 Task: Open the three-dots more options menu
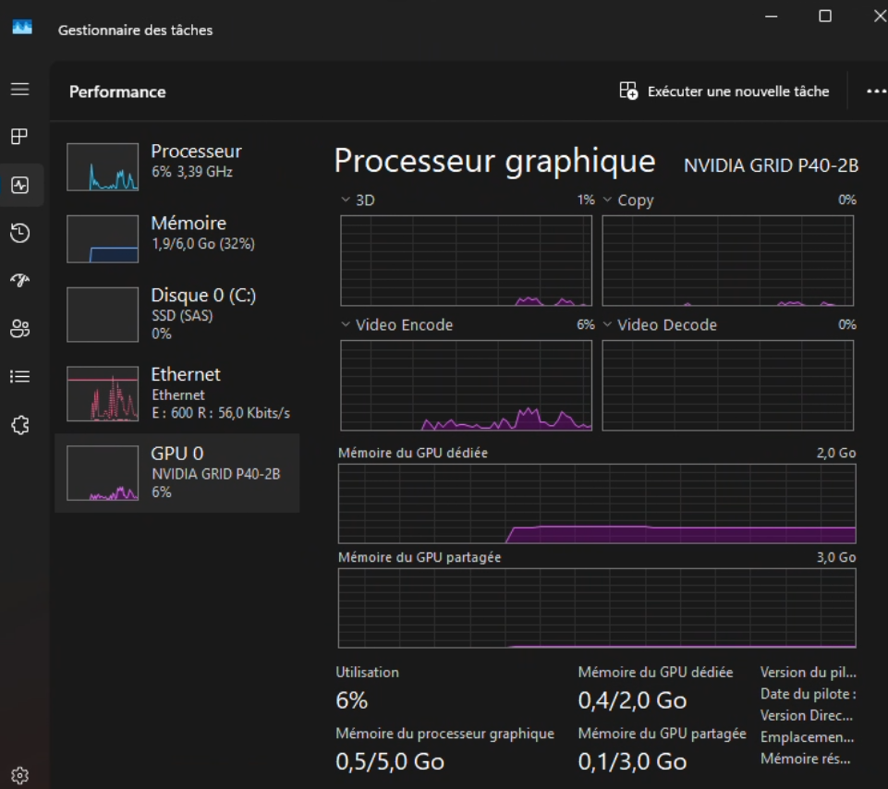[x=876, y=91]
